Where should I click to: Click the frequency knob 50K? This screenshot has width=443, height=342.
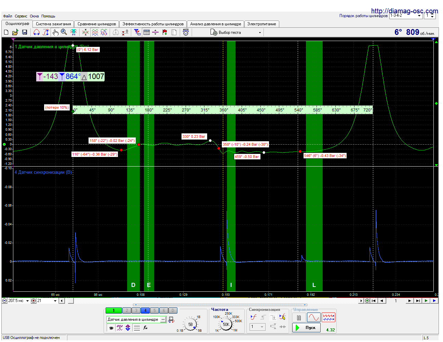226,324
